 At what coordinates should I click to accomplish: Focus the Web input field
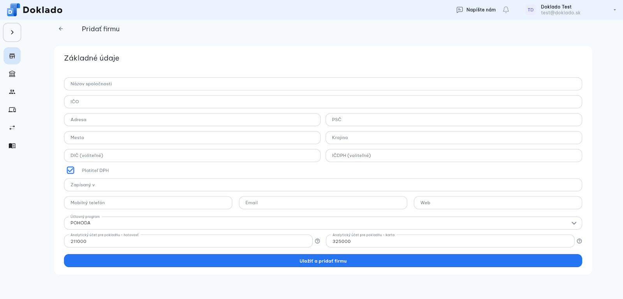pos(498,203)
